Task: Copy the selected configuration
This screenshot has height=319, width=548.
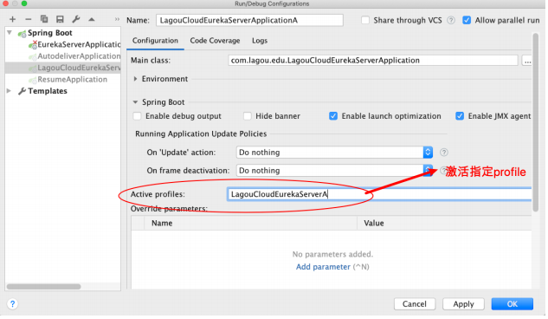Action: tap(44, 19)
